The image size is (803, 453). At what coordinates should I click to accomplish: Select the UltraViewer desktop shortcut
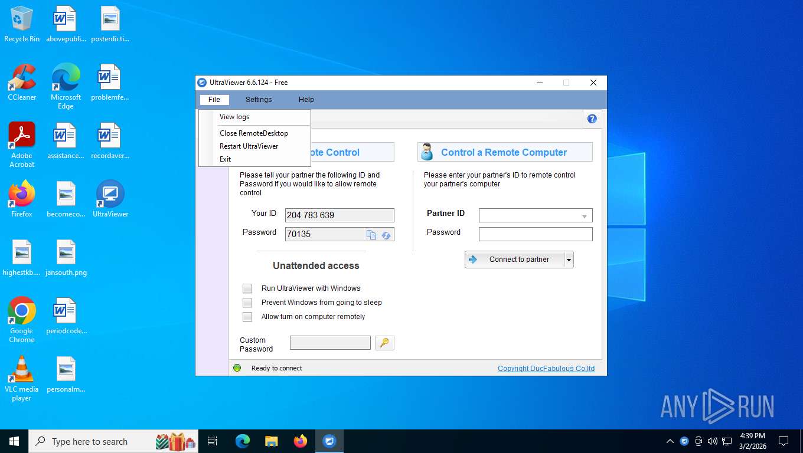click(110, 199)
